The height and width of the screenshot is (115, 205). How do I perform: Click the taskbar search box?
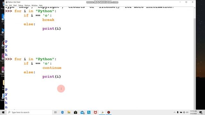(x=29, y=112)
